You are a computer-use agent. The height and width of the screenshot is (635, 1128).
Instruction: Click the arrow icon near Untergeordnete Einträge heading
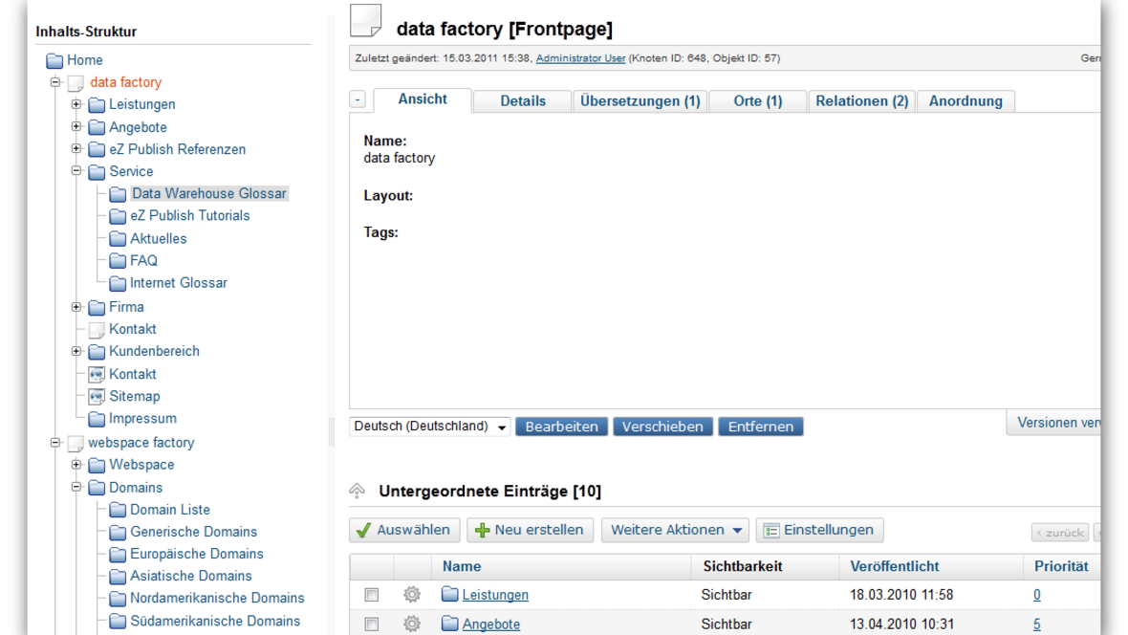(x=357, y=491)
